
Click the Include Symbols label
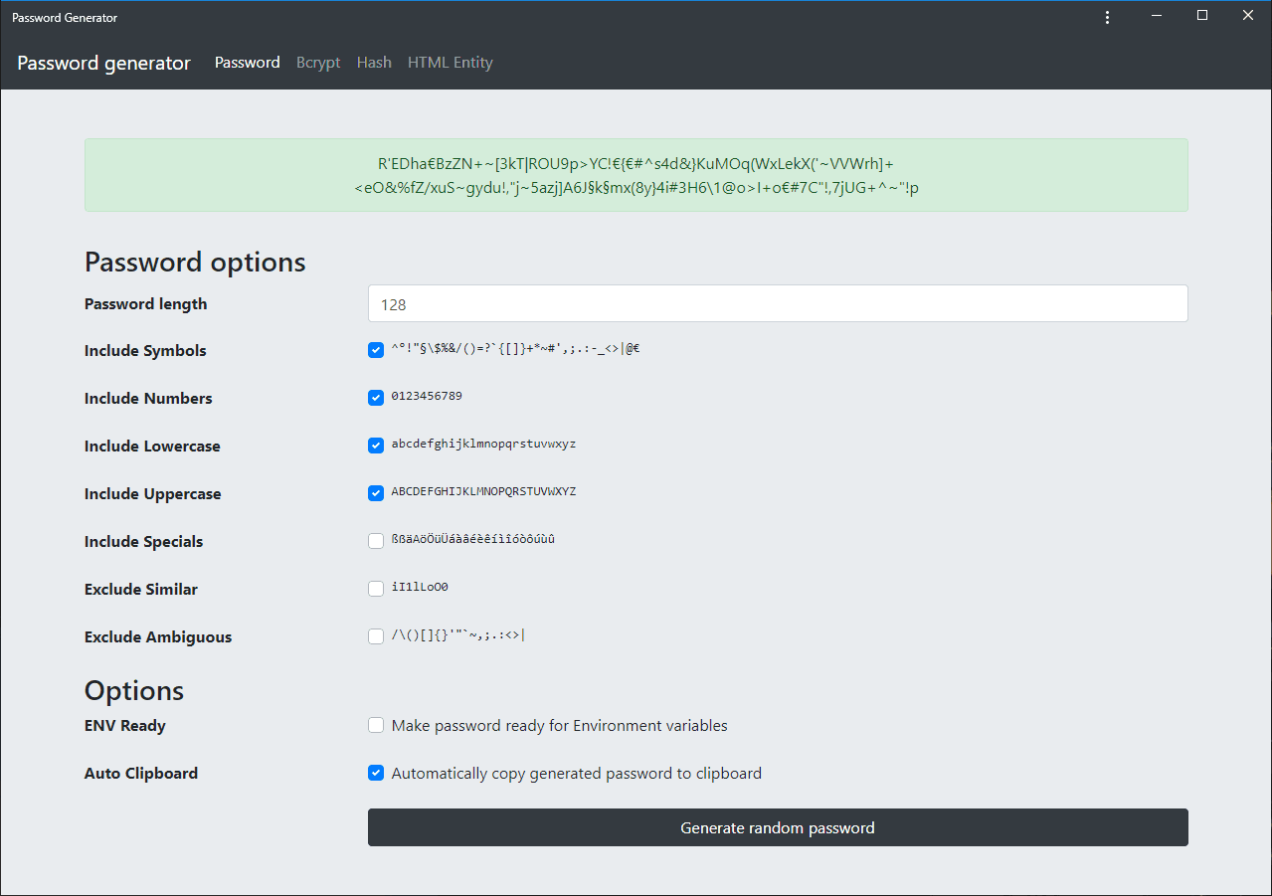click(x=145, y=351)
